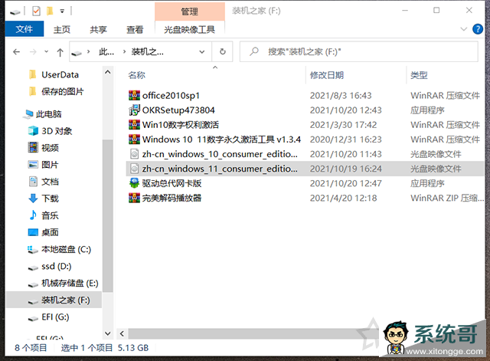This screenshot has height=361, width=490.
Task: Click the WinRAR ZIP 压缩 type cell
Action: coord(447,198)
